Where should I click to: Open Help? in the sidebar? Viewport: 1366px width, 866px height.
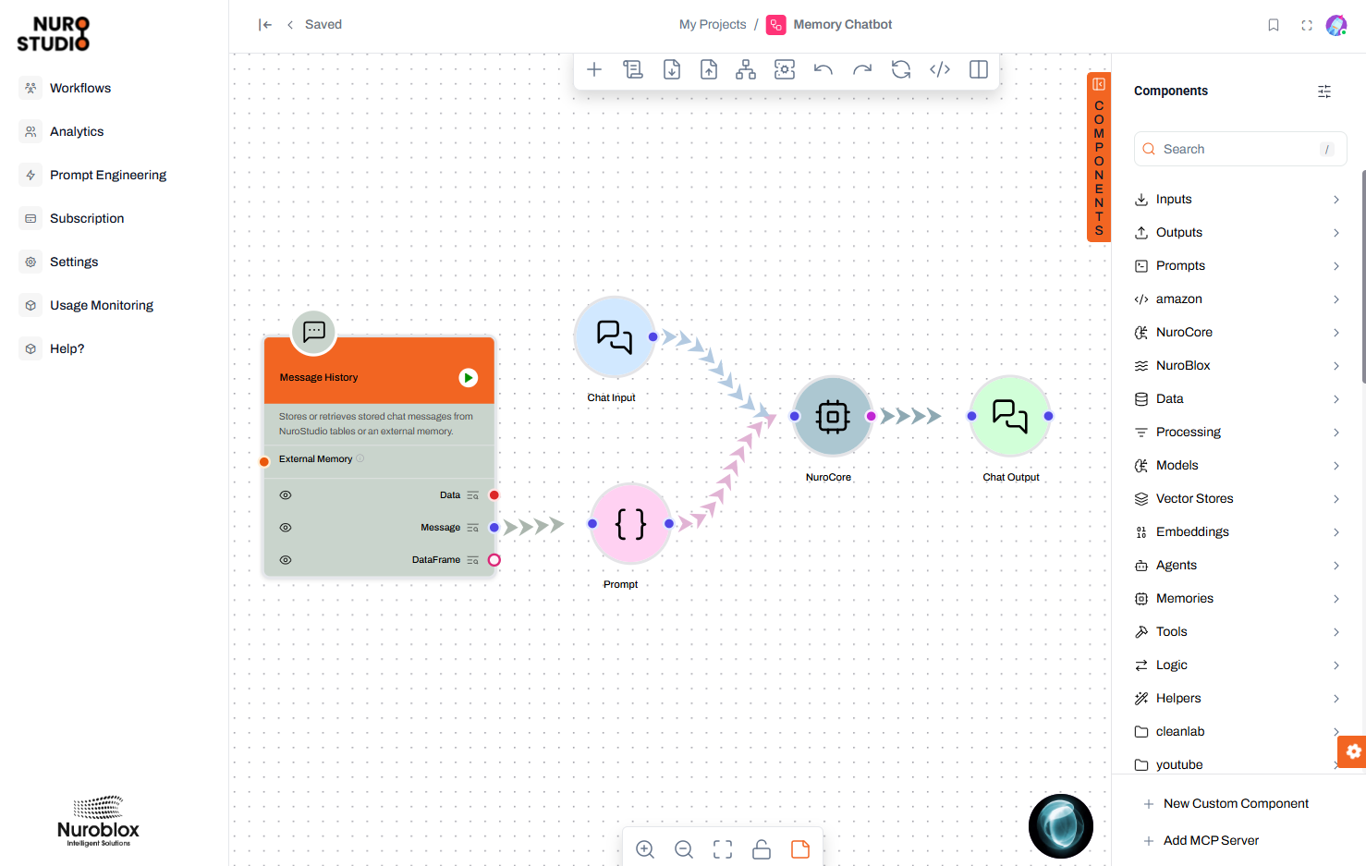click(x=67, y=348)
